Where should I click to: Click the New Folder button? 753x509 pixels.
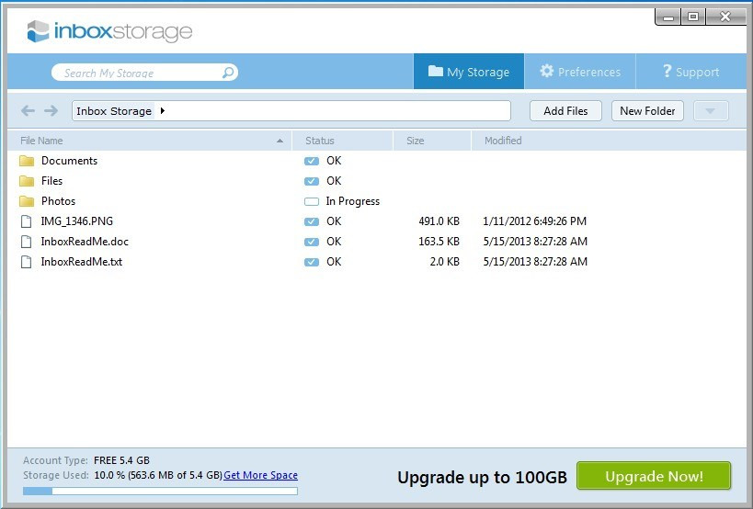point(647,111)
